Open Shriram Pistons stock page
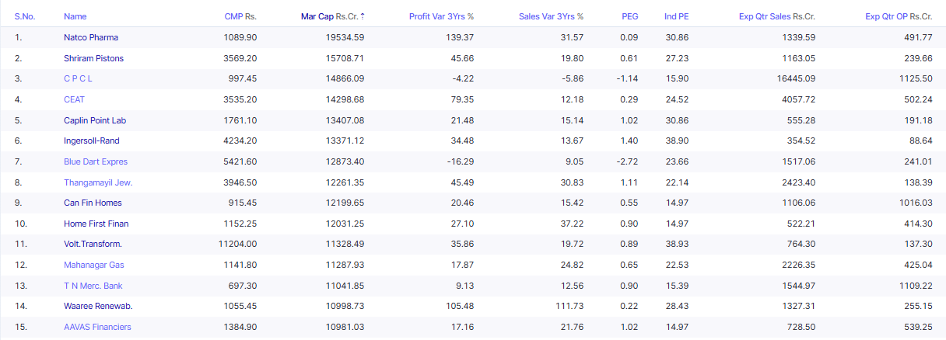Screen dimensions: 946x340 click(93, 58)
